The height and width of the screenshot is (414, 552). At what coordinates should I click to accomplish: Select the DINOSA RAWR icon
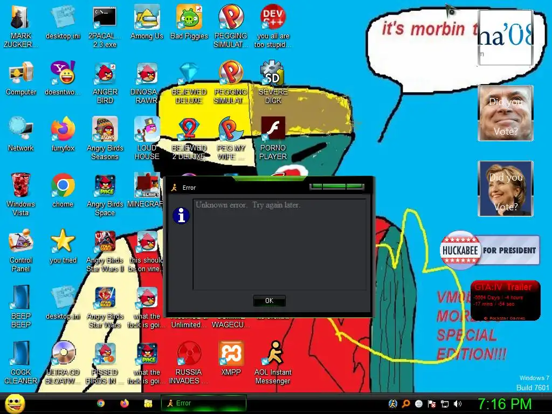click(147, 82)
